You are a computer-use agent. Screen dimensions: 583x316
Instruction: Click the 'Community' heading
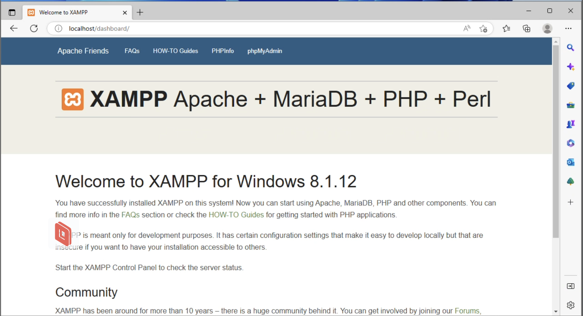click(86, 292)
